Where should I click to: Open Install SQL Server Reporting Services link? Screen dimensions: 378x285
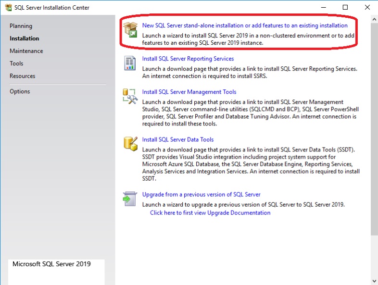click(188, 59)
